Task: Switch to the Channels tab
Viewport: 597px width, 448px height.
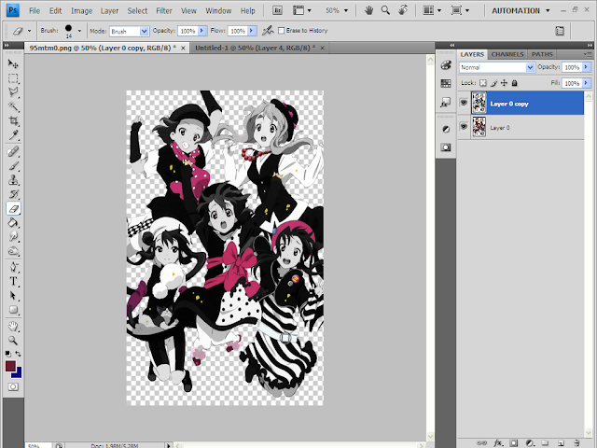Action: [507, 54]
